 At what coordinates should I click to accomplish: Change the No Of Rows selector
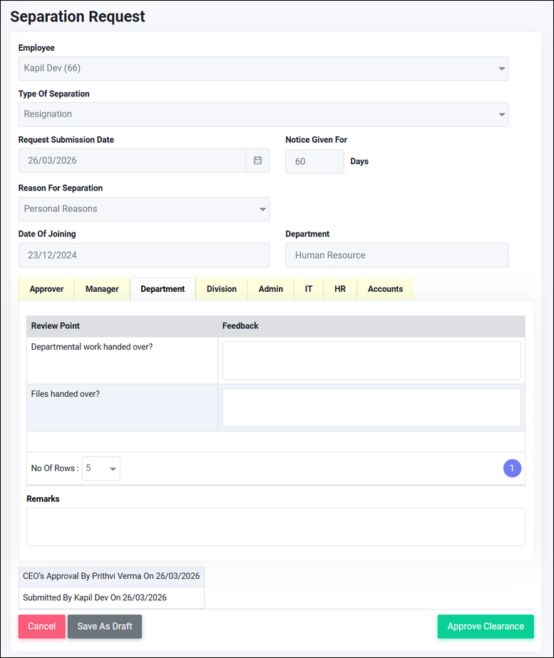(x=101, y=469)
